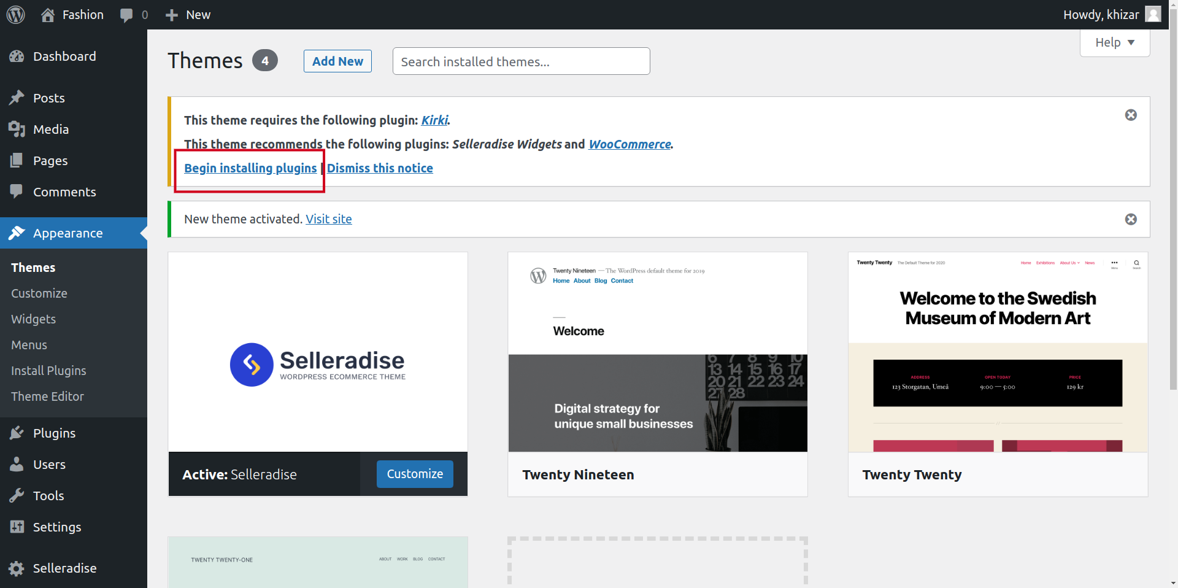Open Theme Editor in Appearance submenu

[47, 397]
